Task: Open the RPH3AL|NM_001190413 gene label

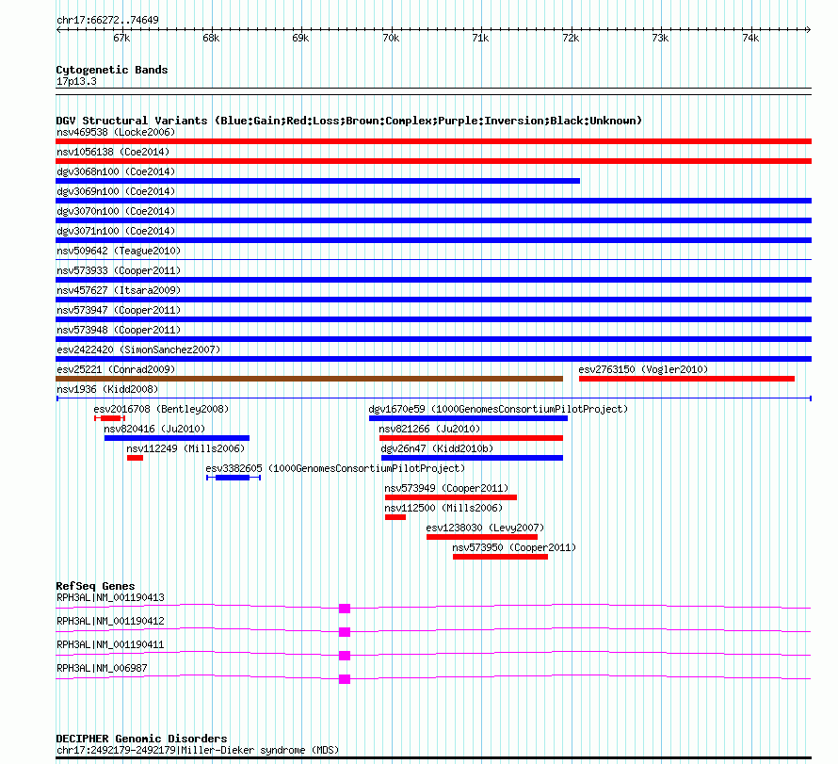Action: pos(110,597)
